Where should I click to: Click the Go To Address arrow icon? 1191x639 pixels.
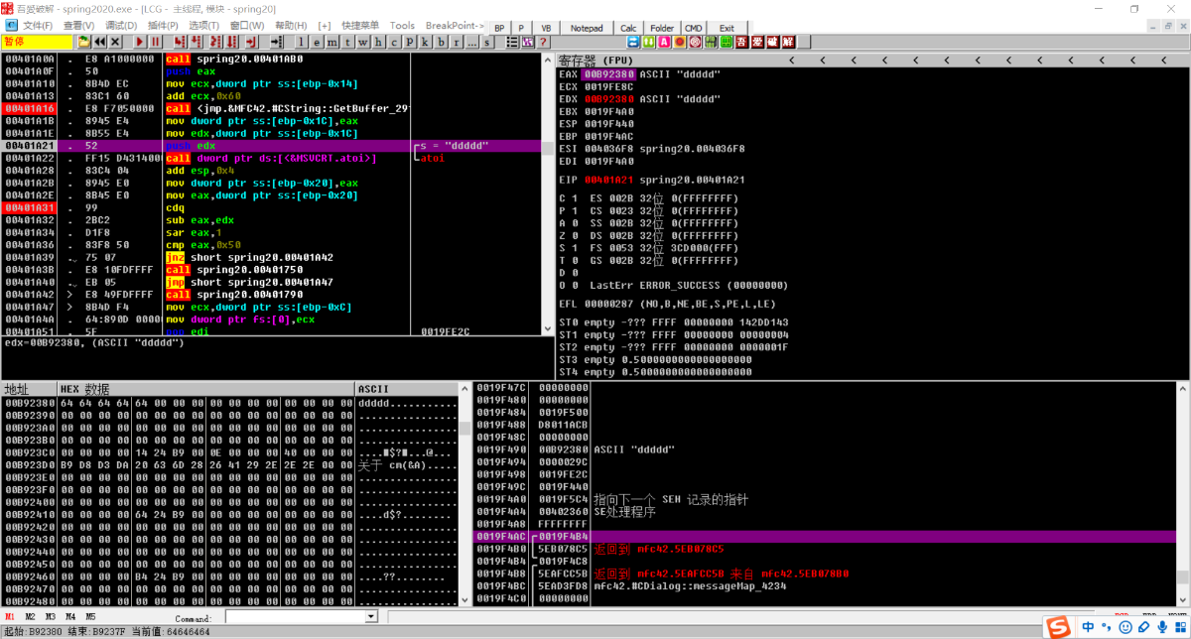[x=275, y=42]
